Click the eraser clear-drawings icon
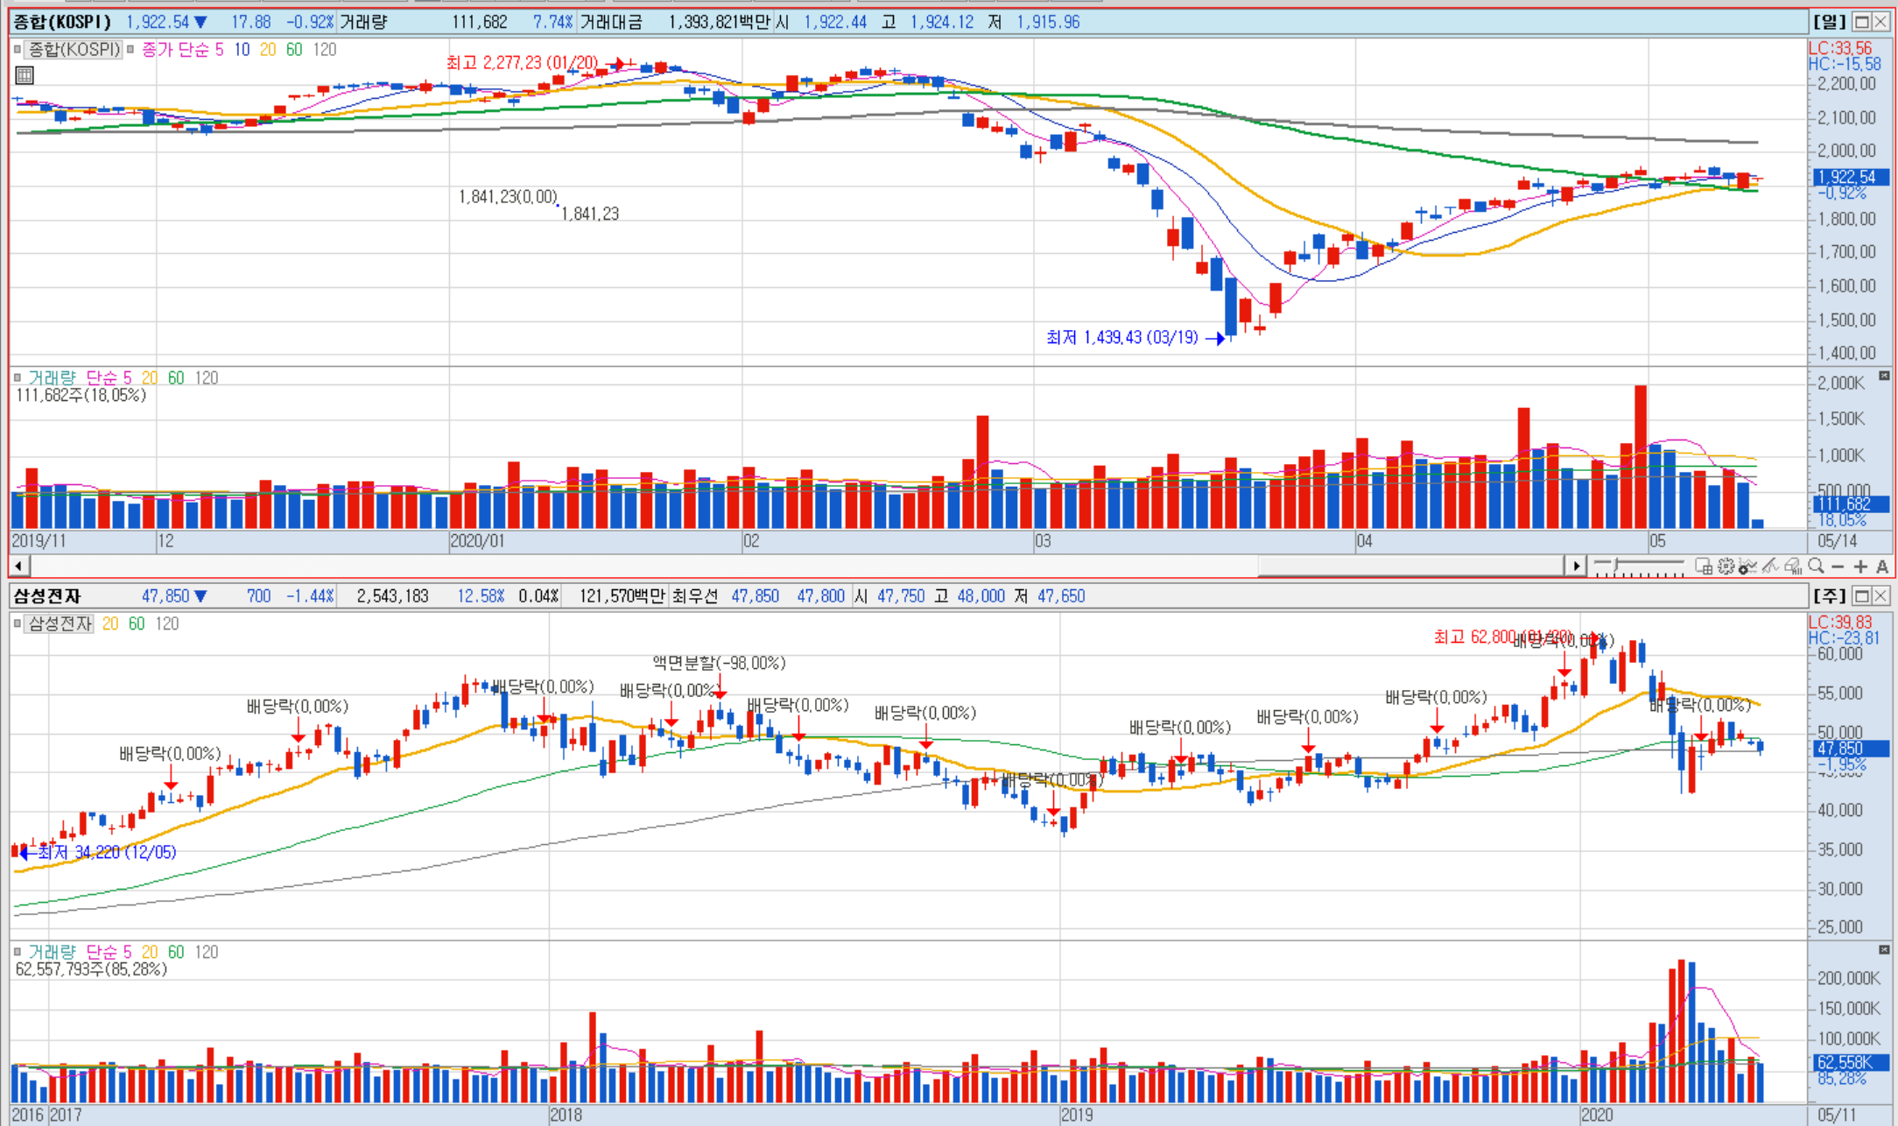This screenshot has height=1126, width=1898. (1792, 567)
